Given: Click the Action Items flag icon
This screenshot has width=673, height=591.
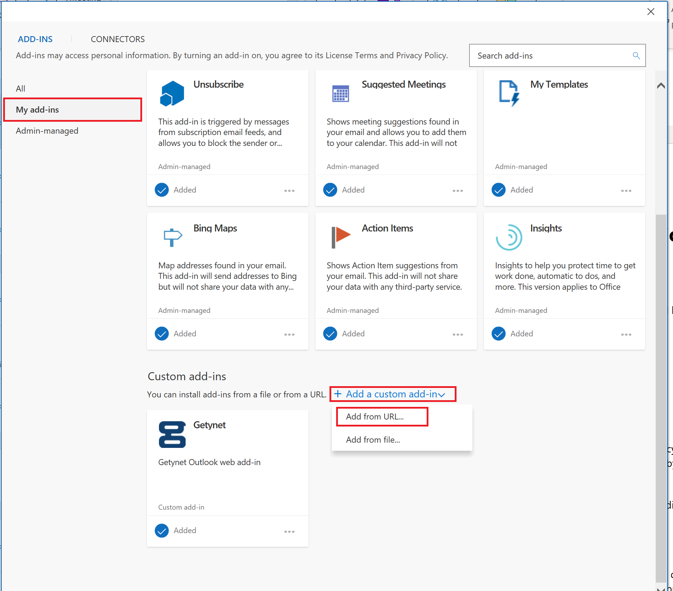Looking at the screenshot, I should [x=341, y=237].
